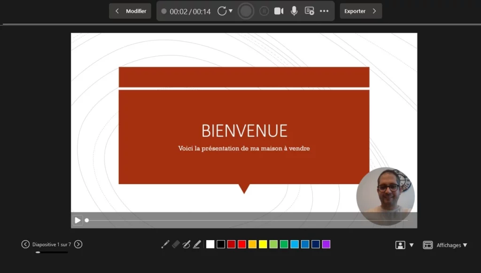The width and height of the screenshot is (481, 273).
Task: Go to the previous slide arrow
Action: [x=25, y=244]
